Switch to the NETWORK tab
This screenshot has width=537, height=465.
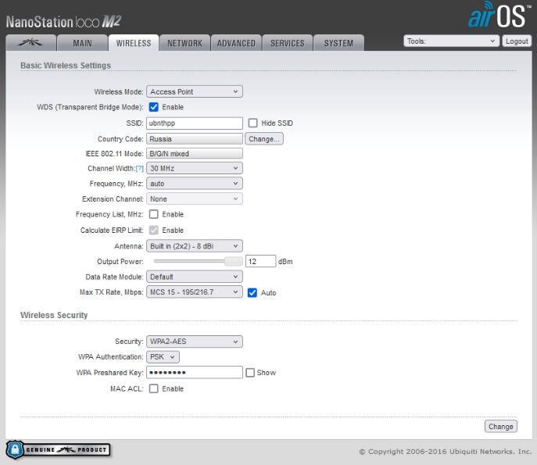[x=184, y=43]
